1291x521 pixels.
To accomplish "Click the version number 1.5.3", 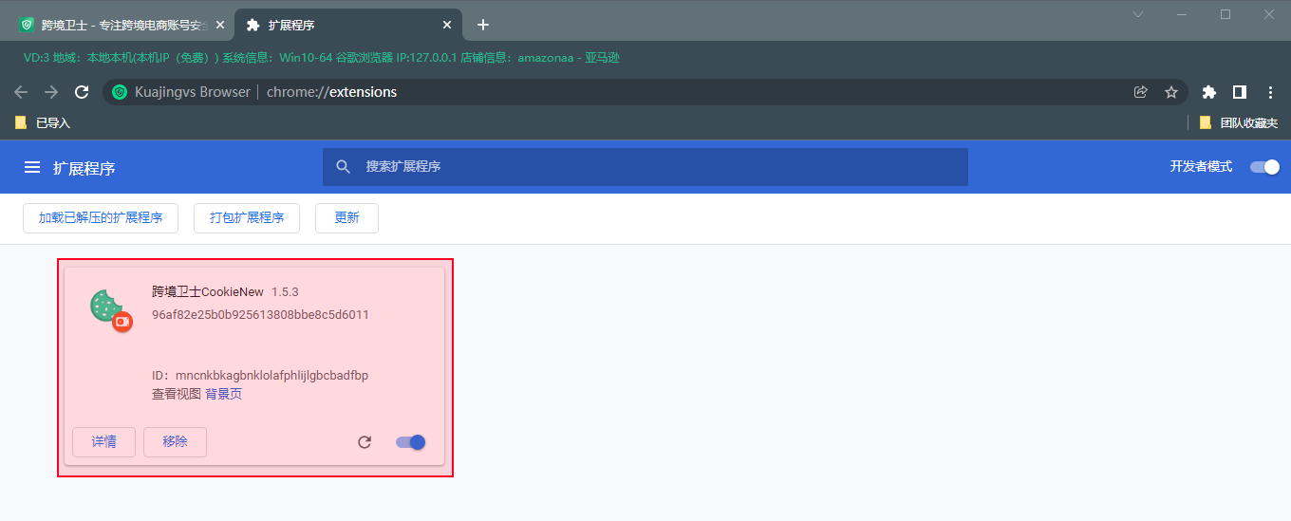I will (285, 292).
